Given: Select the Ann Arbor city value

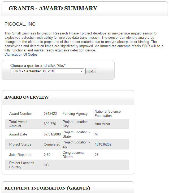Looking at the screenshot, I should click(x=102, y=124).
